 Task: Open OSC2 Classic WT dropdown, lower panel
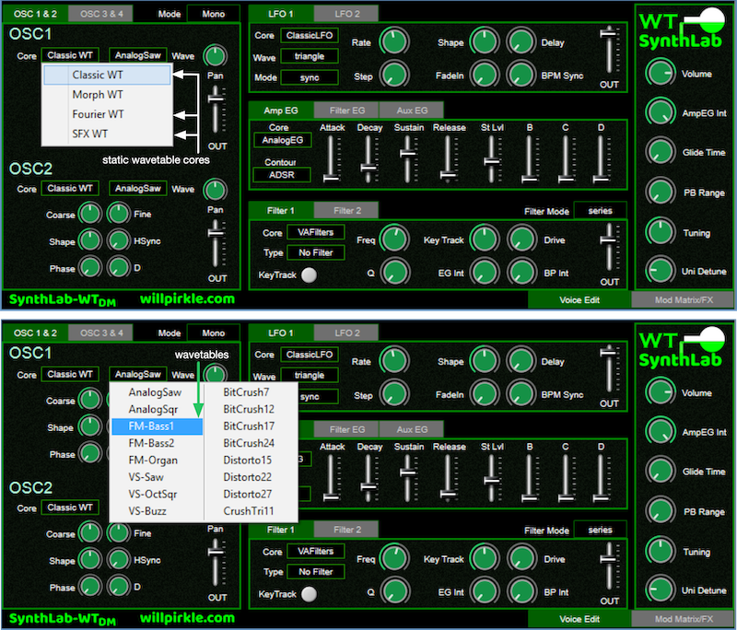70,507
